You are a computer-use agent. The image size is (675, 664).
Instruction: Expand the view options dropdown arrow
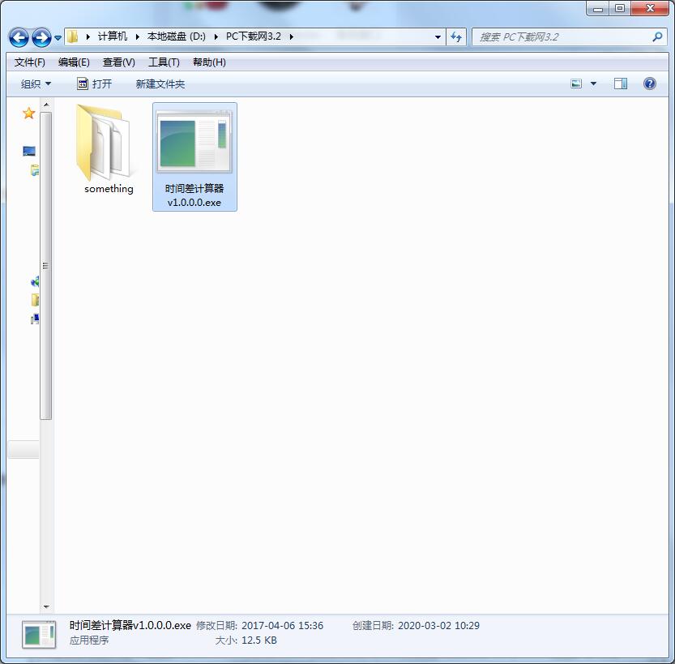593,84
